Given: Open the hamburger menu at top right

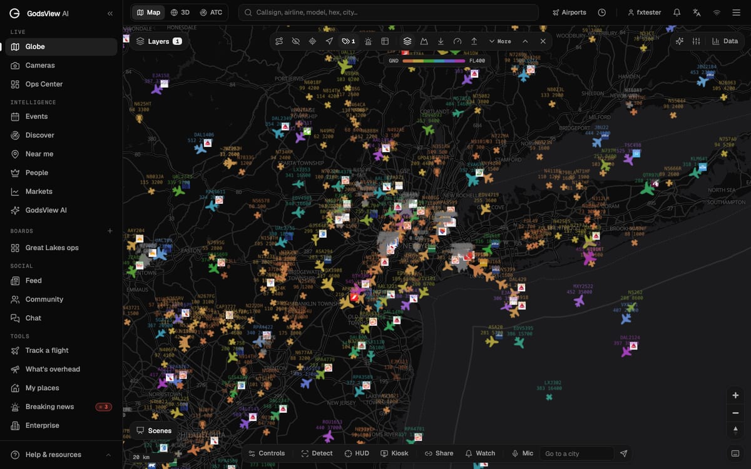Looking at the screenshot, I should pos(736,13).
